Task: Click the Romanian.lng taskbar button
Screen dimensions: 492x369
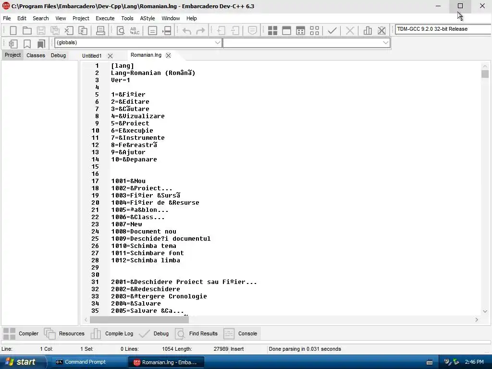Action: [166, 362]
